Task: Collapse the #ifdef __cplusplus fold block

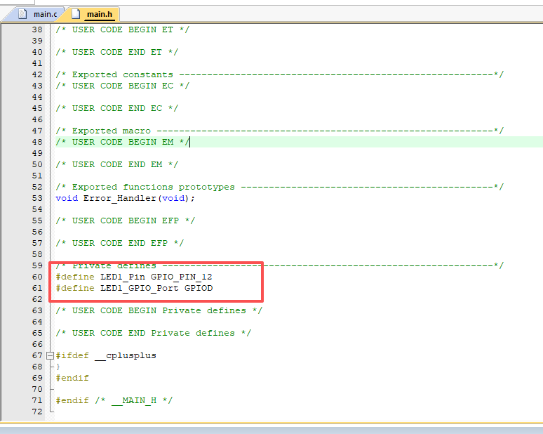Action: 50,355
